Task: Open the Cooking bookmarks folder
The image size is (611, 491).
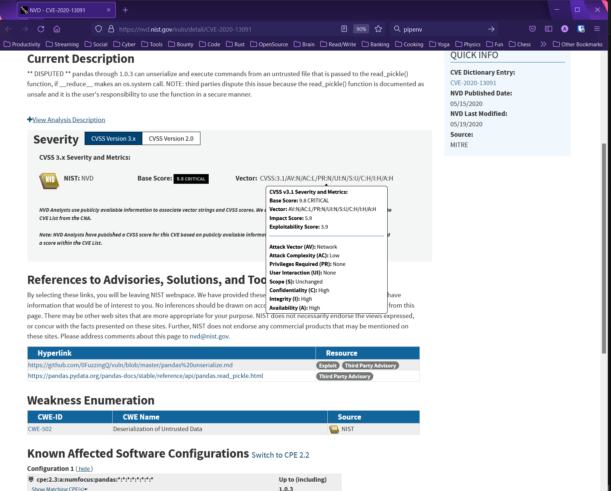Action: 409,44
